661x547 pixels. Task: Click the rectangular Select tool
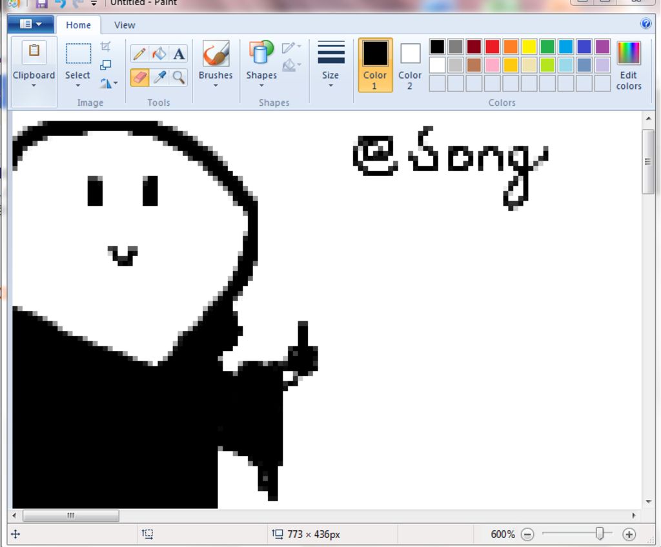78,54
